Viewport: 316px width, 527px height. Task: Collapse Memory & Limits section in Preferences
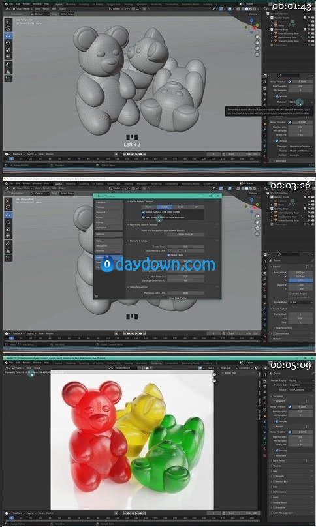click(138, 241)
